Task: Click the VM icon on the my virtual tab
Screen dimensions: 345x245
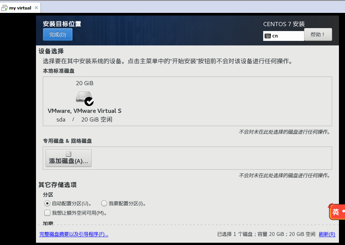Action: [5, 8]
